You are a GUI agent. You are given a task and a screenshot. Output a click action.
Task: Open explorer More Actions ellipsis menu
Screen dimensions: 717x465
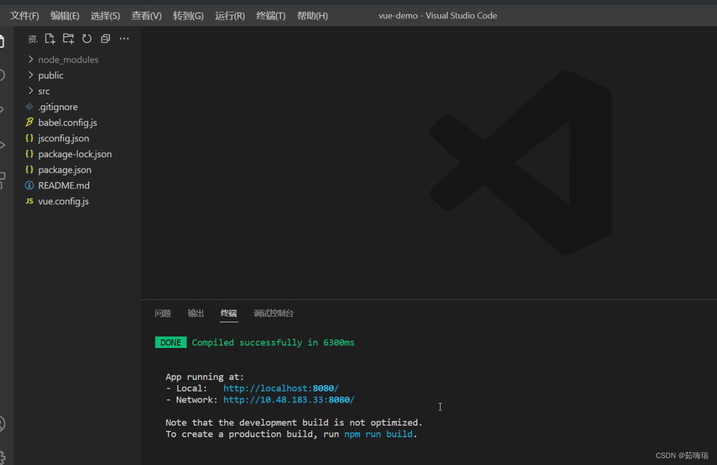[124, 38]
